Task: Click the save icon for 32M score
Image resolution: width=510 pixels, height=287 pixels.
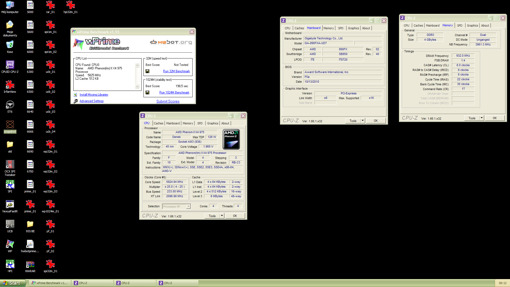Action: 147,71
